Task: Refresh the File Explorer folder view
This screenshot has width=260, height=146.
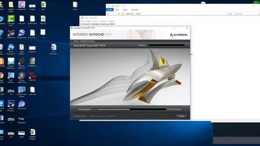Action: [x=231, y=14]
